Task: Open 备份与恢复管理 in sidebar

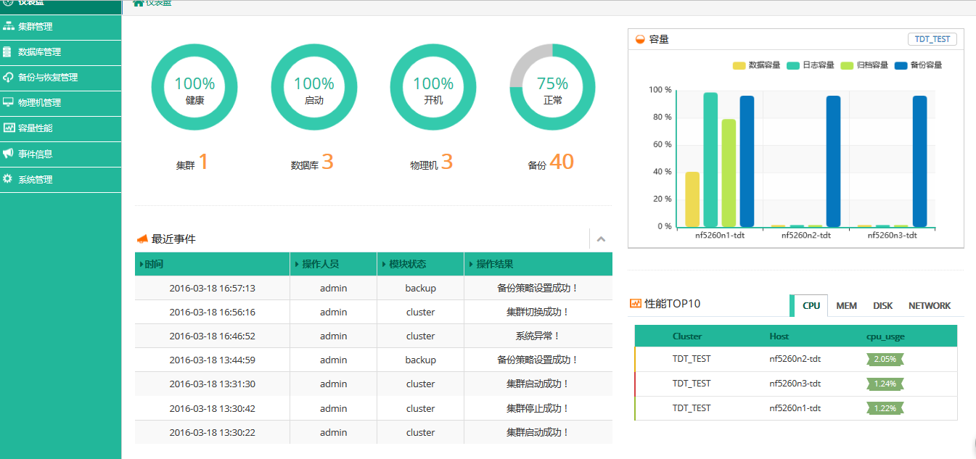Action: click(x=60, y=78)
